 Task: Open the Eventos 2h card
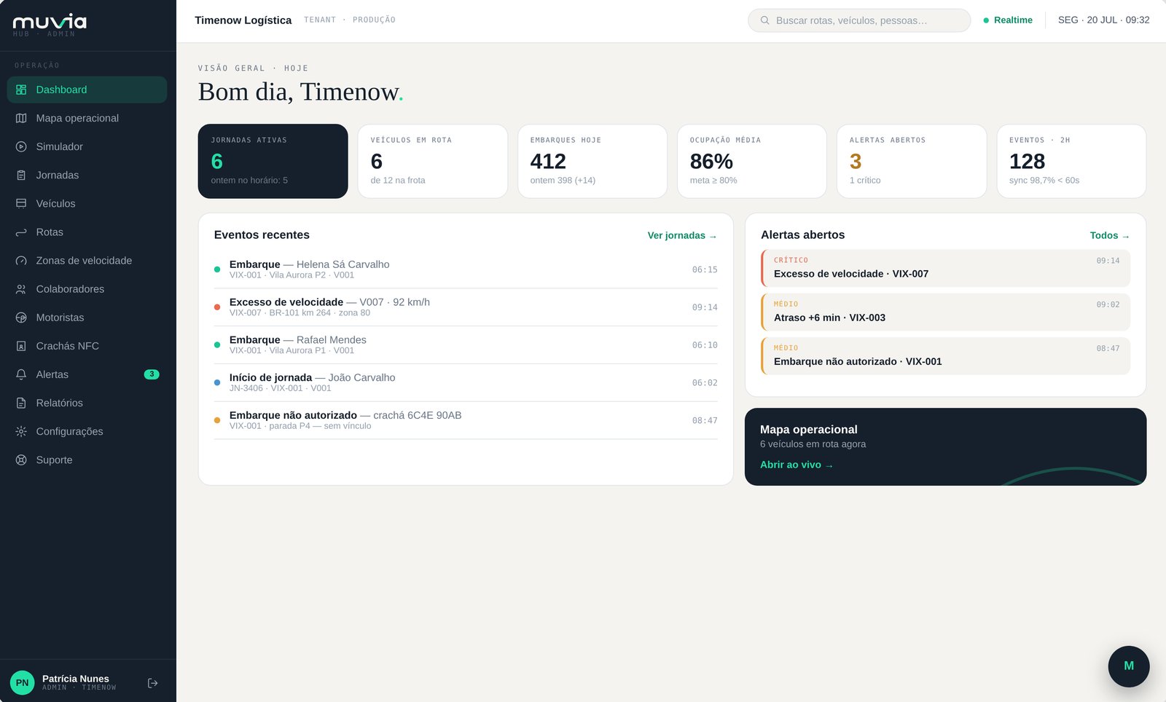click(1071, 161)
